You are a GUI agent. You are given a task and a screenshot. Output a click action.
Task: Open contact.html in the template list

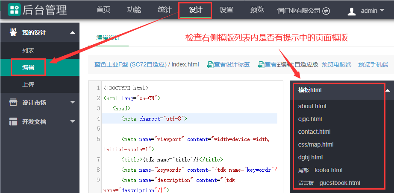click(314, 132)
